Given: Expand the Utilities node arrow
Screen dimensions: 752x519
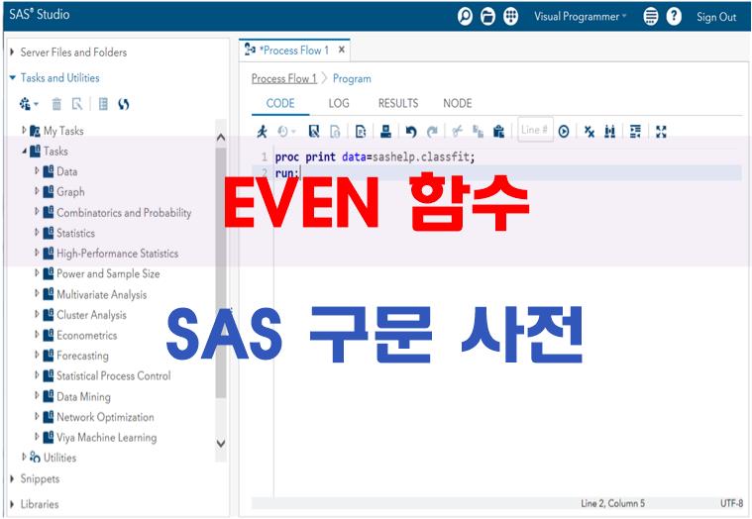Looking at the screenshot, I should [24, 457].
